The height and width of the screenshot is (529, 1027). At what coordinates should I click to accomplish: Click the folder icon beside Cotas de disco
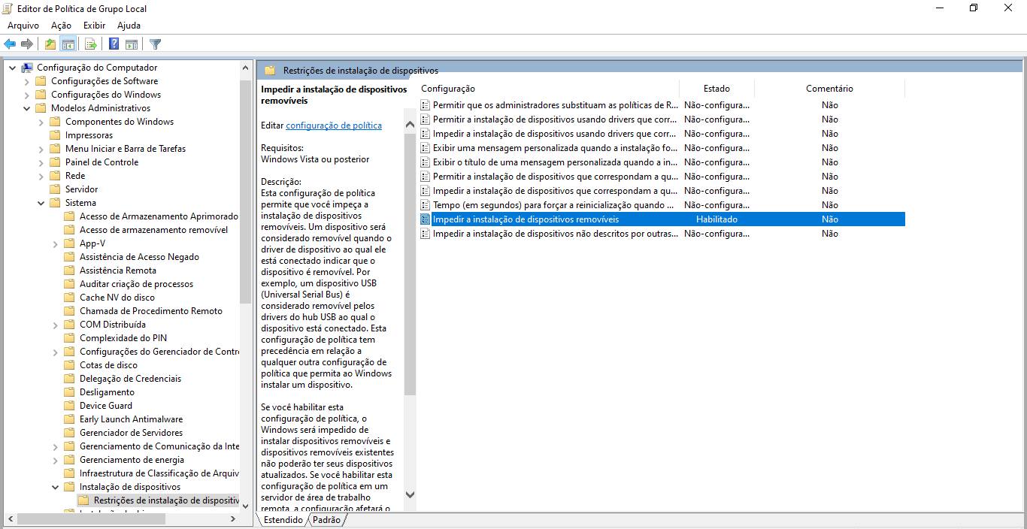69,365
